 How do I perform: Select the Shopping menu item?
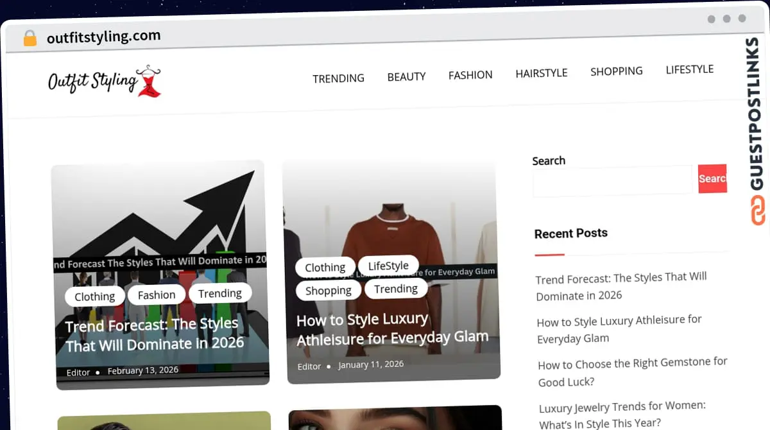click(x=616, y=71)
